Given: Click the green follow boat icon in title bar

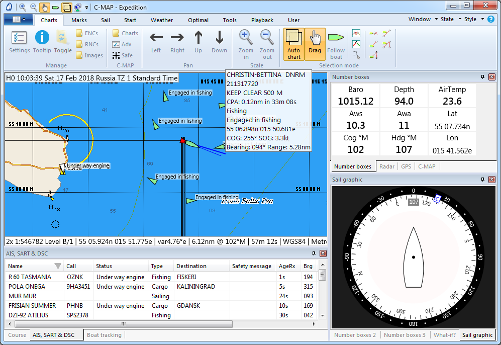Looking at the screenshot, I should [56, 7].
